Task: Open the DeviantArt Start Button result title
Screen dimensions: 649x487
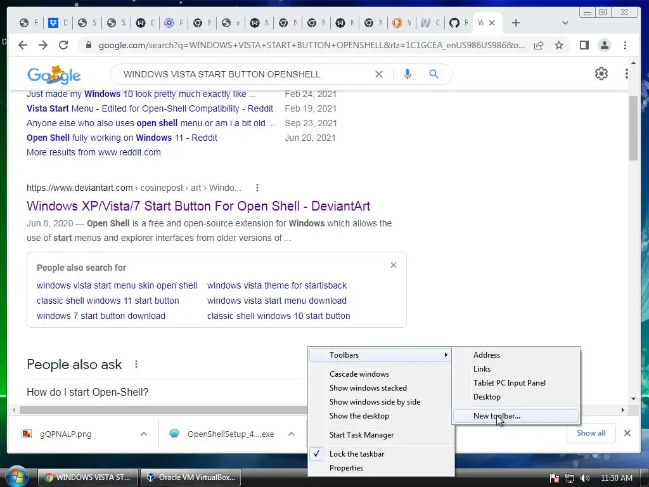Action: (x=198, y=206)
